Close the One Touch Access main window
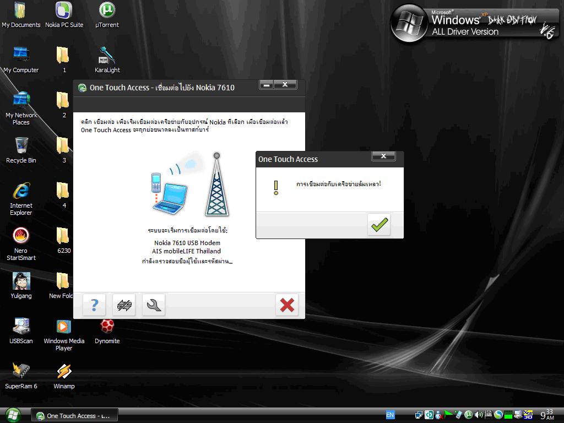The height and width of the screenshot is (423, 564). [285, 84]
